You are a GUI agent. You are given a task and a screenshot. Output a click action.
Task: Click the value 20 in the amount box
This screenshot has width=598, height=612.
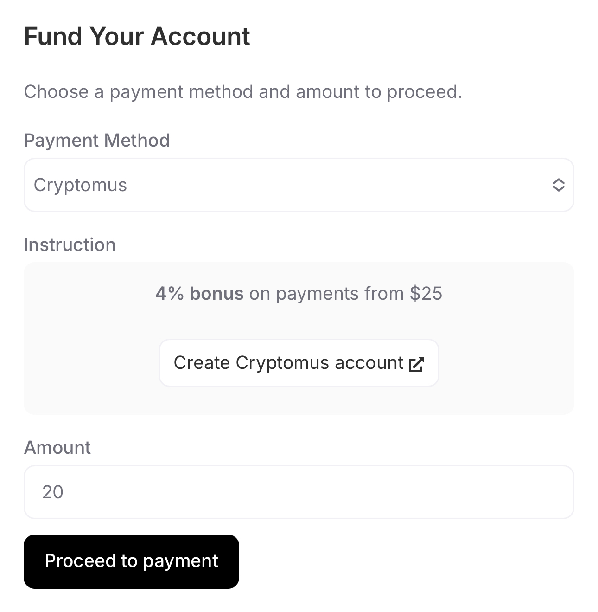click(53, 492)
